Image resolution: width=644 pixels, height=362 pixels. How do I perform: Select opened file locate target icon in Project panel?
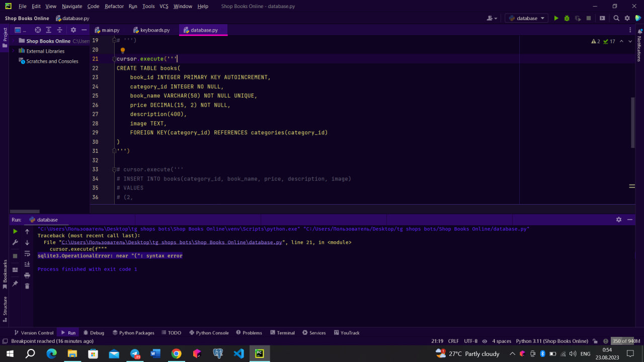38,30
